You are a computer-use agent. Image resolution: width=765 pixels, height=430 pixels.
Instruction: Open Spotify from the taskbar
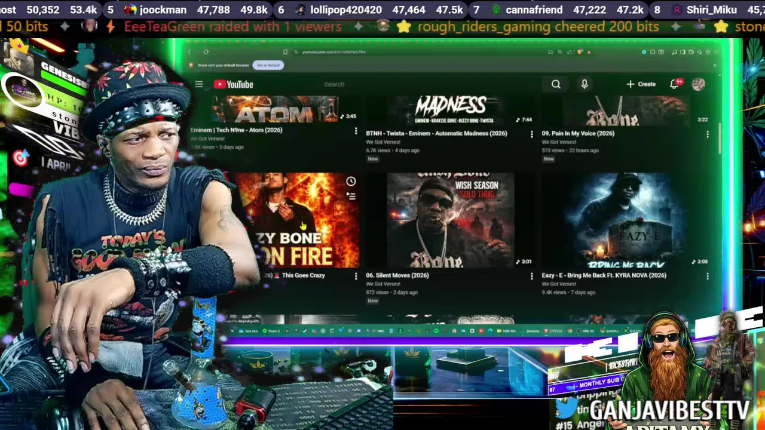(436, 330)
